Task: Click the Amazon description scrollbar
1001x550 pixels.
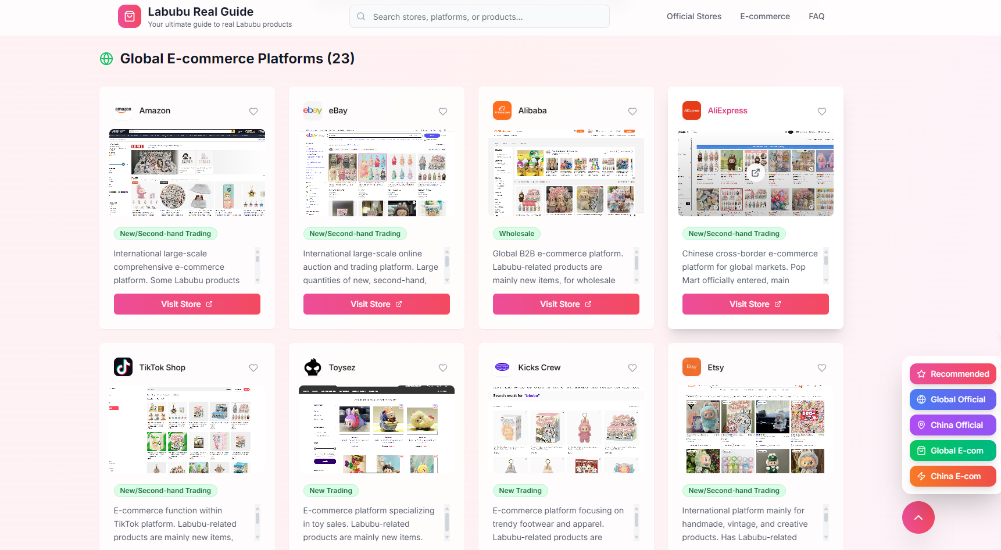Action: tap(258, 266)
